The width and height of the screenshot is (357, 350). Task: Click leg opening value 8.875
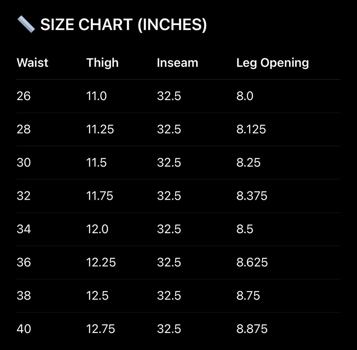click(252, 329)
